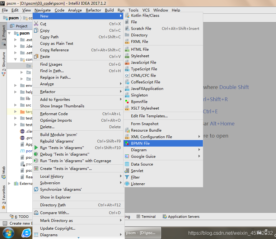276x239 pixels.
Task: Open the VCS menu
Action: click(146, 10)
